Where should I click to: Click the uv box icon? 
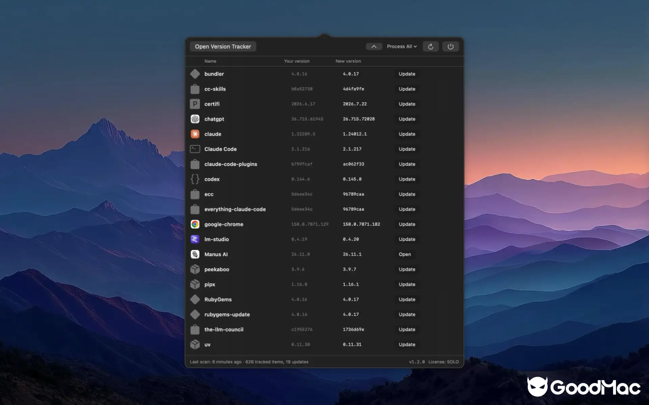(x=195, y=344)
